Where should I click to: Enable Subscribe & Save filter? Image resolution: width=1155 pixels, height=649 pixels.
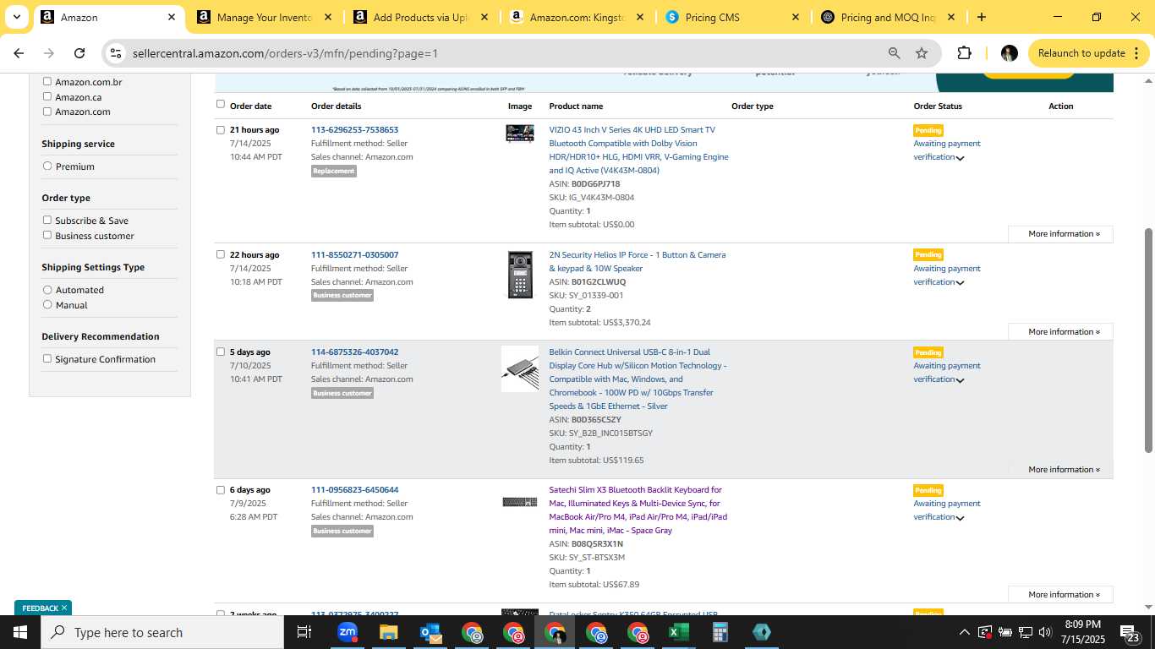[x=47, y=220]
